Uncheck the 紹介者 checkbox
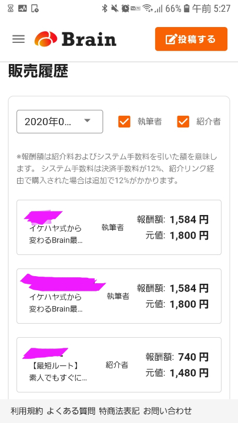This screenshot has width=238, height=423. pyautogui.click(x=183, y=122)
